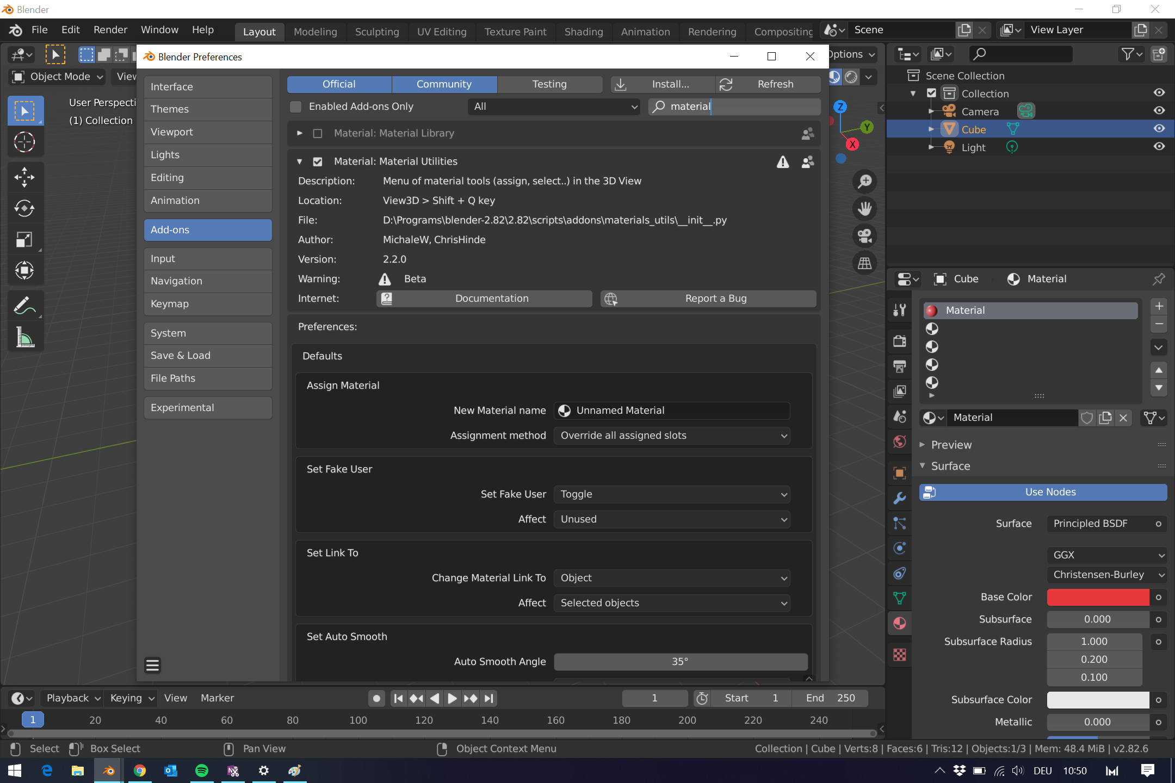
Task: Open the Affect Selected objects dropdown
Action: (672, 603)
